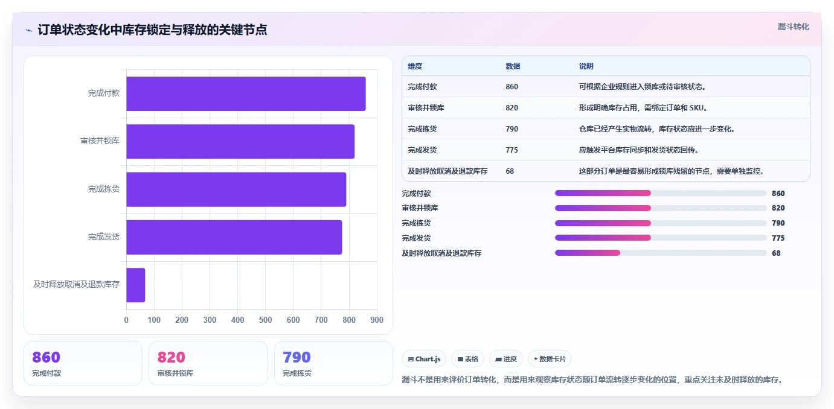Screen dimensions: 834x409
Task: Click the Chart.js tag pill
Action: click(x=425, y=359)
